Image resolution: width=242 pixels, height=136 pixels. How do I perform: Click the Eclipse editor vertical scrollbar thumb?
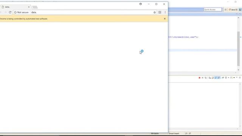(239, 49)
